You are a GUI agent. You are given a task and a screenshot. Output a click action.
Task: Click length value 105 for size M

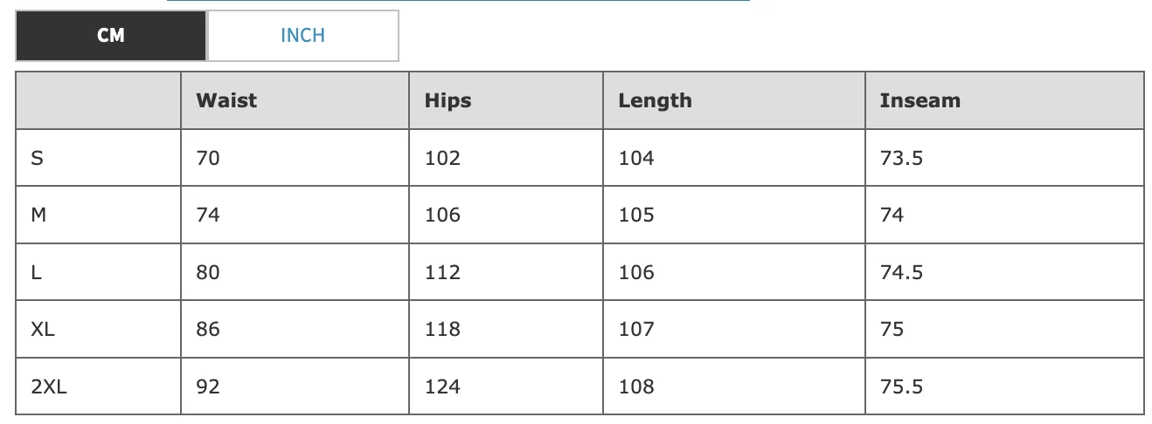(635, 215)
